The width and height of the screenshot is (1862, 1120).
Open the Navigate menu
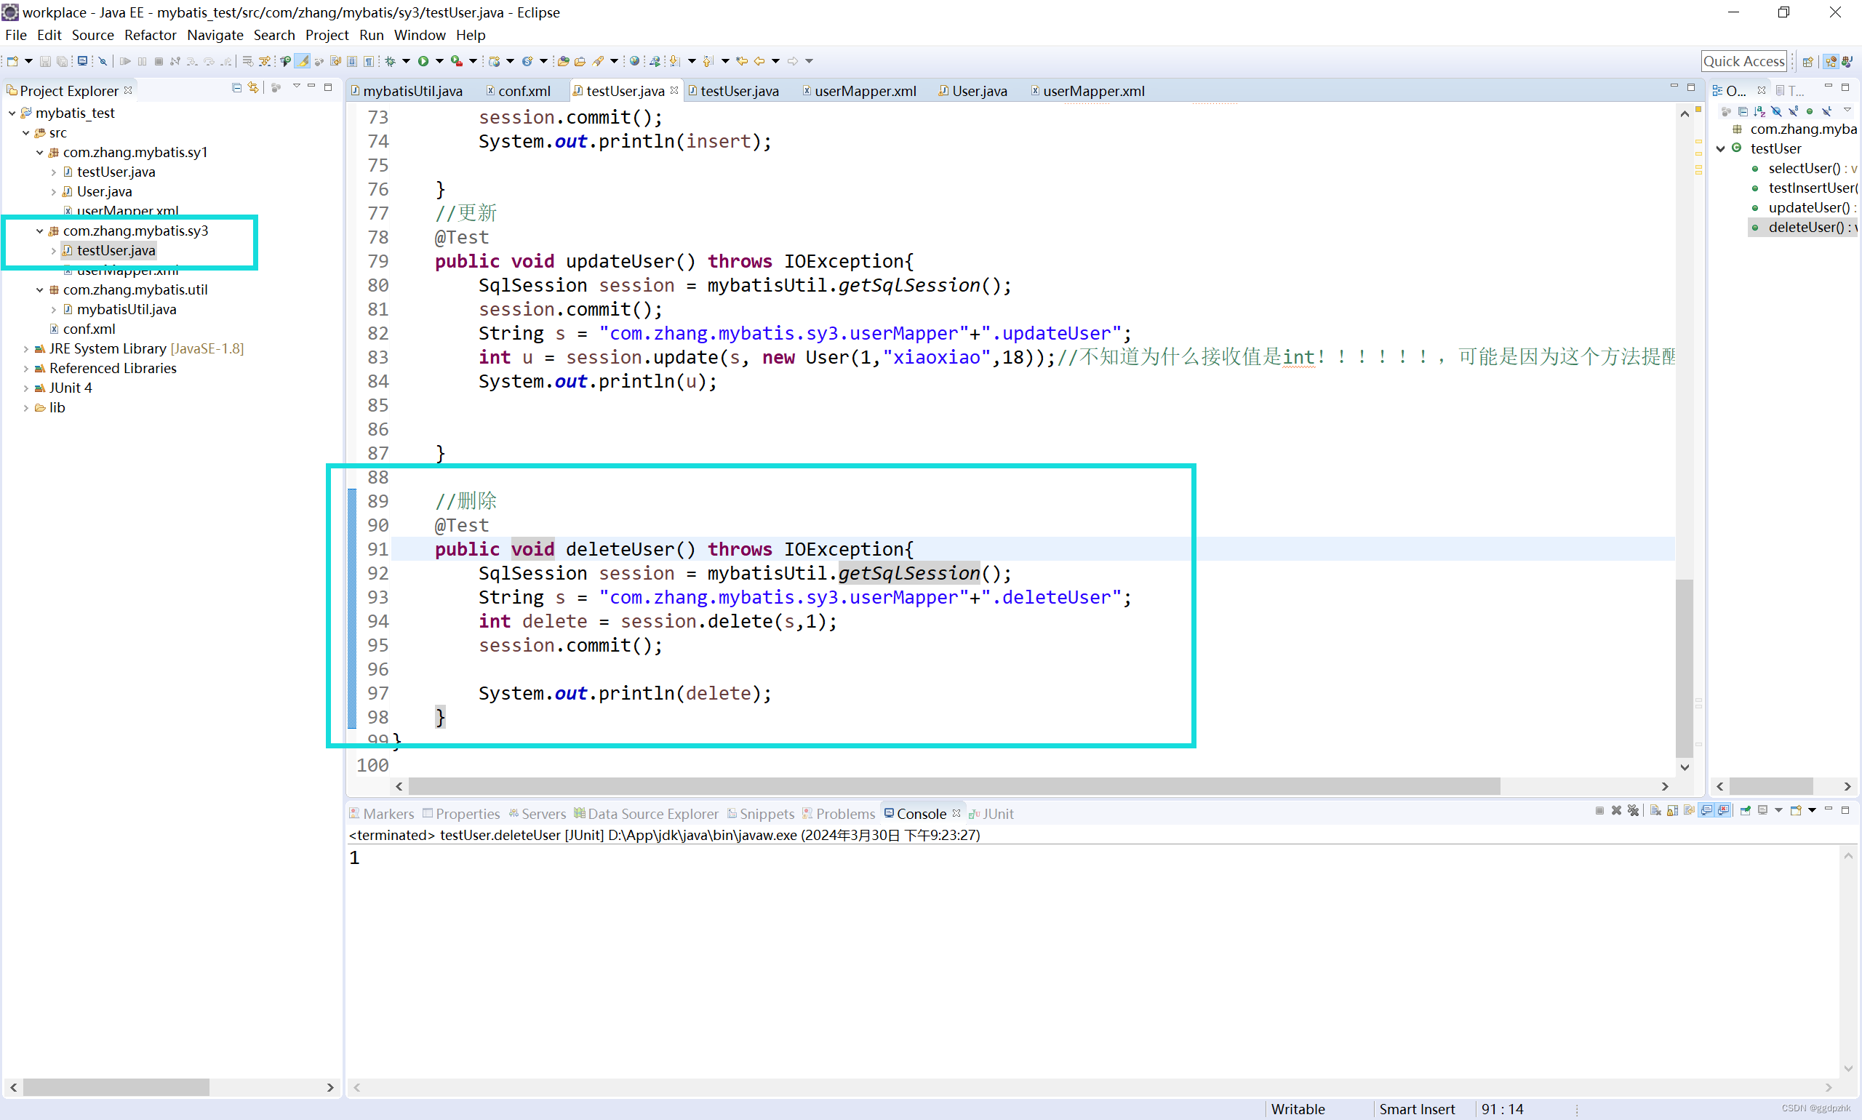pos(215,35)
